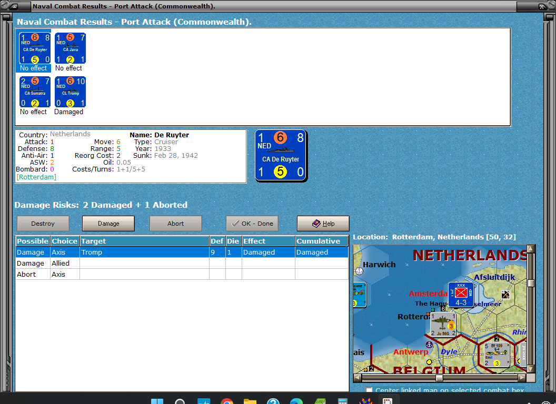
Task: Click the Harwich port anchor icon
Action: [359, 271]
